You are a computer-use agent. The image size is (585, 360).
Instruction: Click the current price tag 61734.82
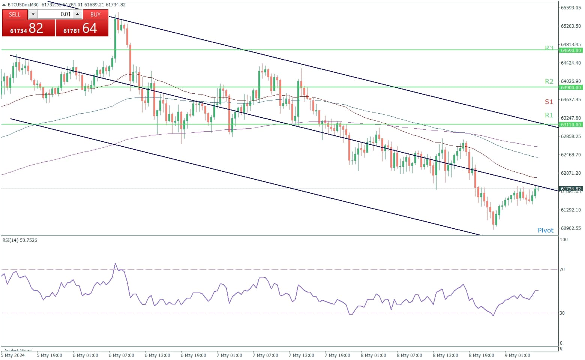571,189
